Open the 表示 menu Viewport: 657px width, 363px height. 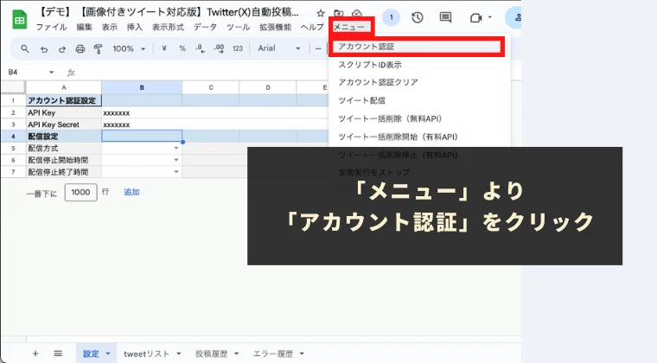(110, 27)
